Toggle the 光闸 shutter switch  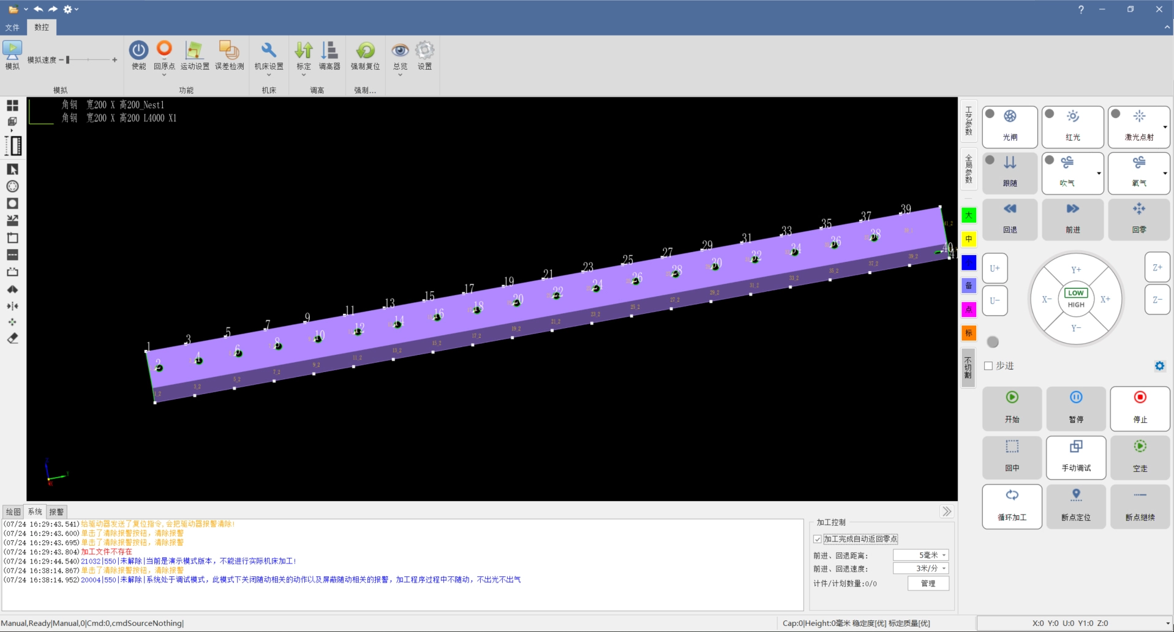click(1010, 127)
